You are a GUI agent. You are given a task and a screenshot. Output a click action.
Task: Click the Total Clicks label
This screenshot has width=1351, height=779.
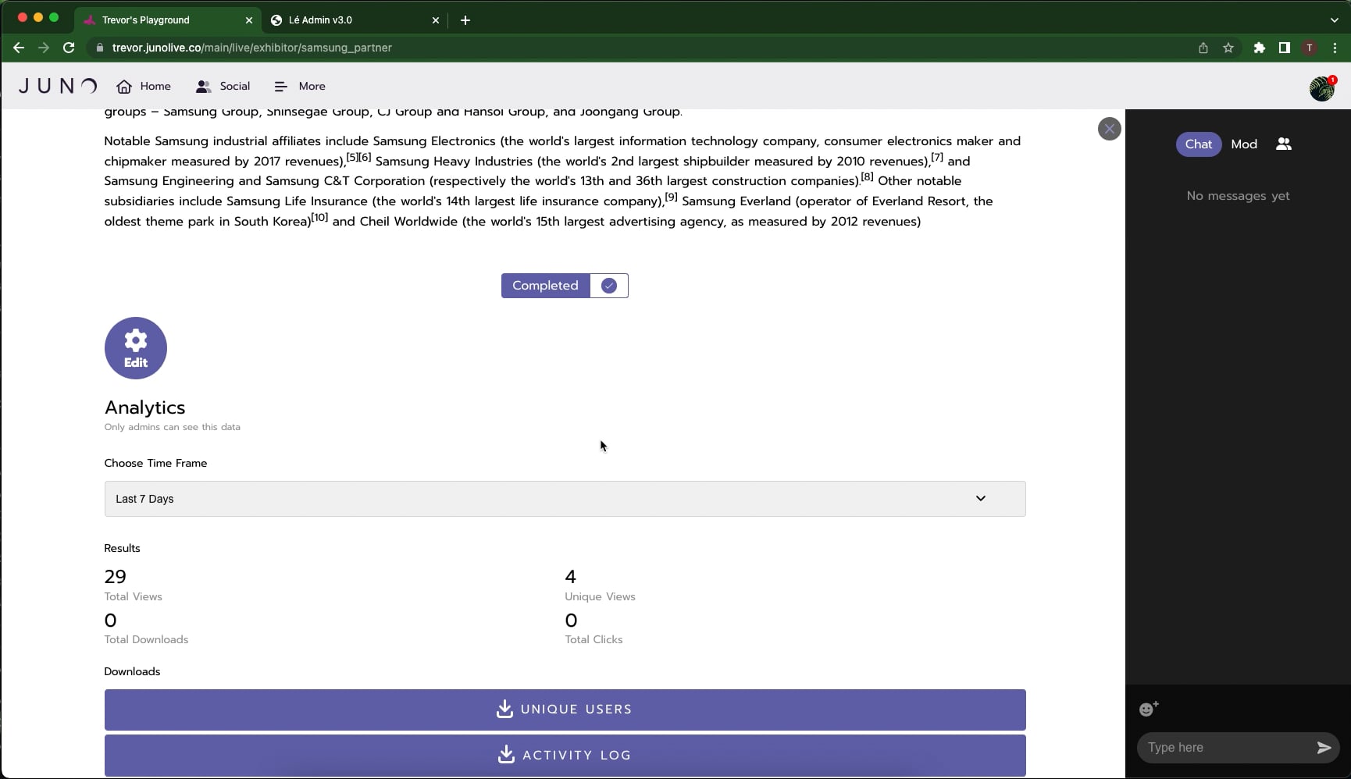point(594,640)
